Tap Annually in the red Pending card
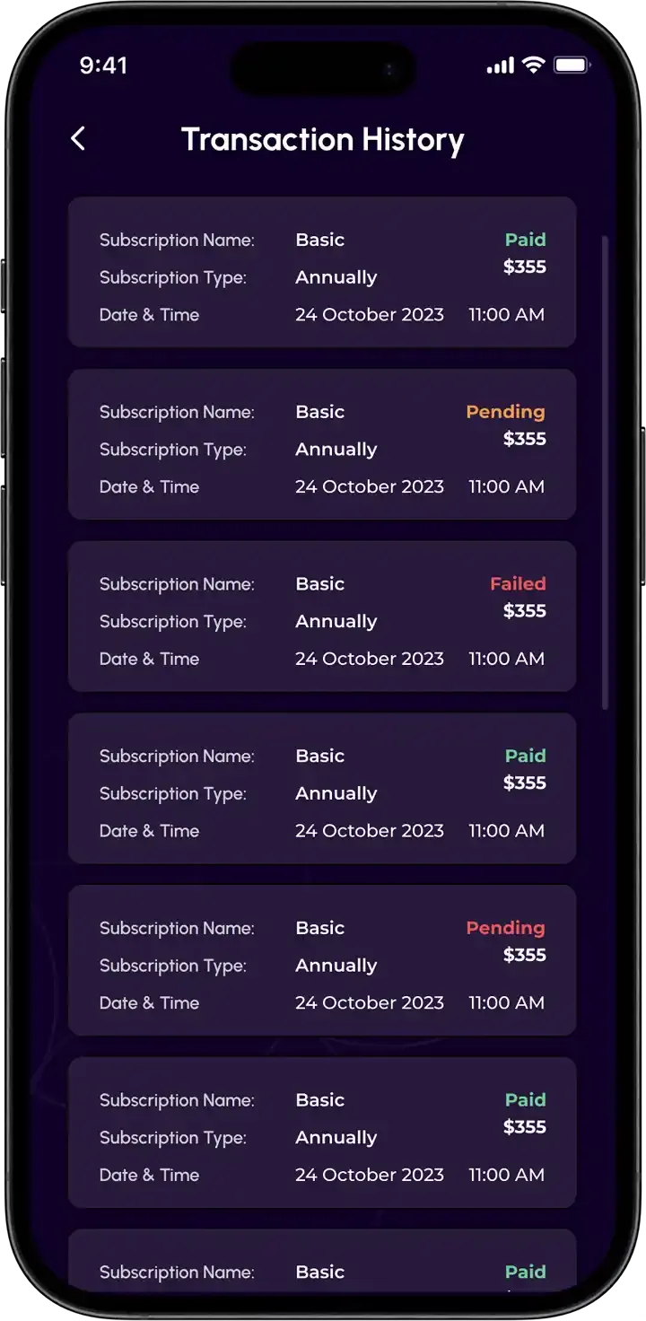The image size is (646, 1321). point(336,966)
